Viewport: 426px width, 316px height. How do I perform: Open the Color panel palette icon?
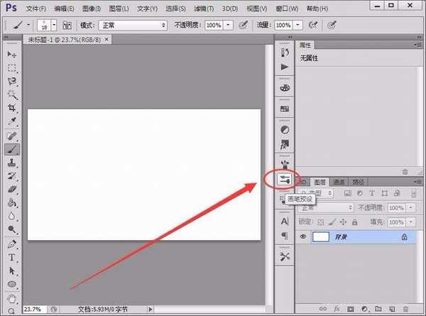[x=285, y=88]
